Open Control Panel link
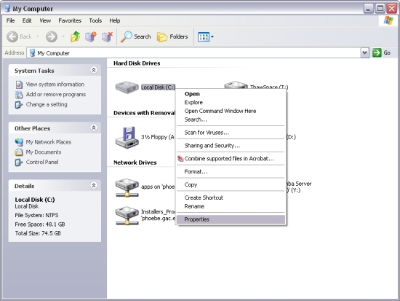The width and height of the screenshot is (400, 301). pos(42,162)
